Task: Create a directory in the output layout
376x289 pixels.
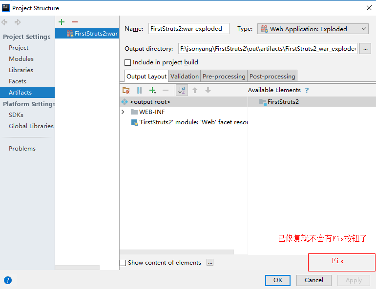Action: [x=126, y=90]
